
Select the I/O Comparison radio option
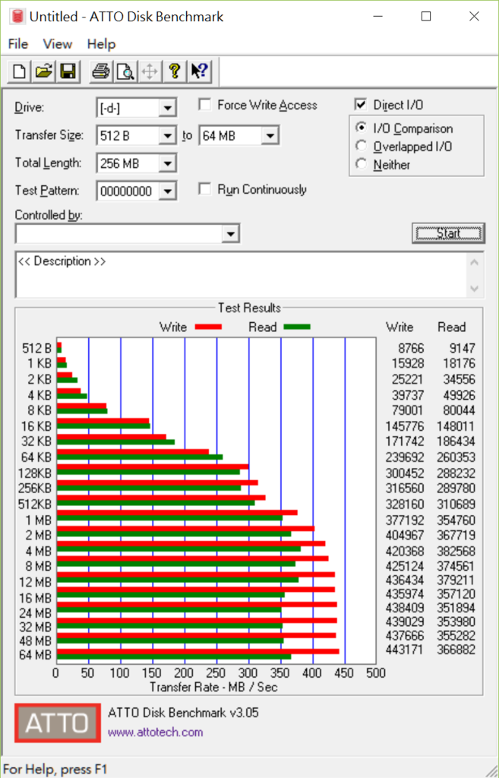(x=361, y=128)
